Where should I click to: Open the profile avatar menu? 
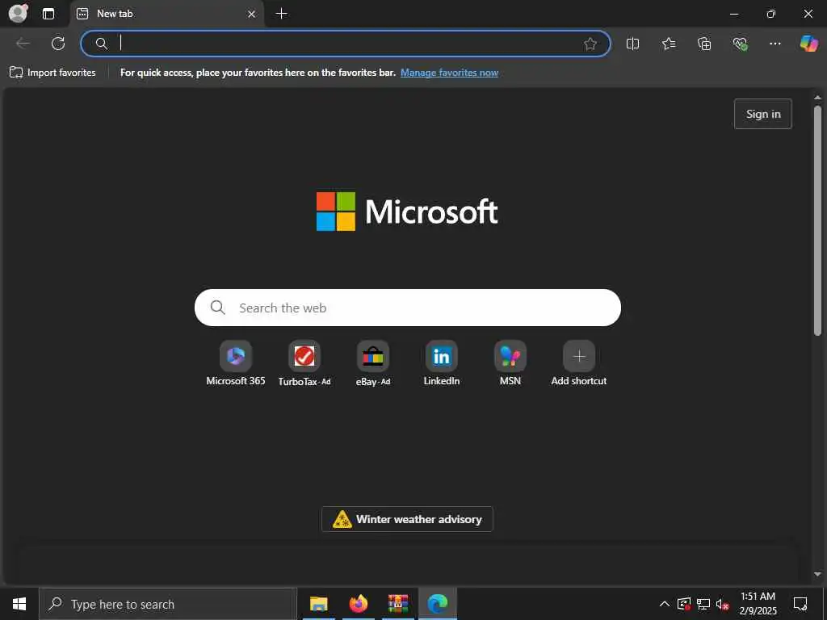point(19,13)
